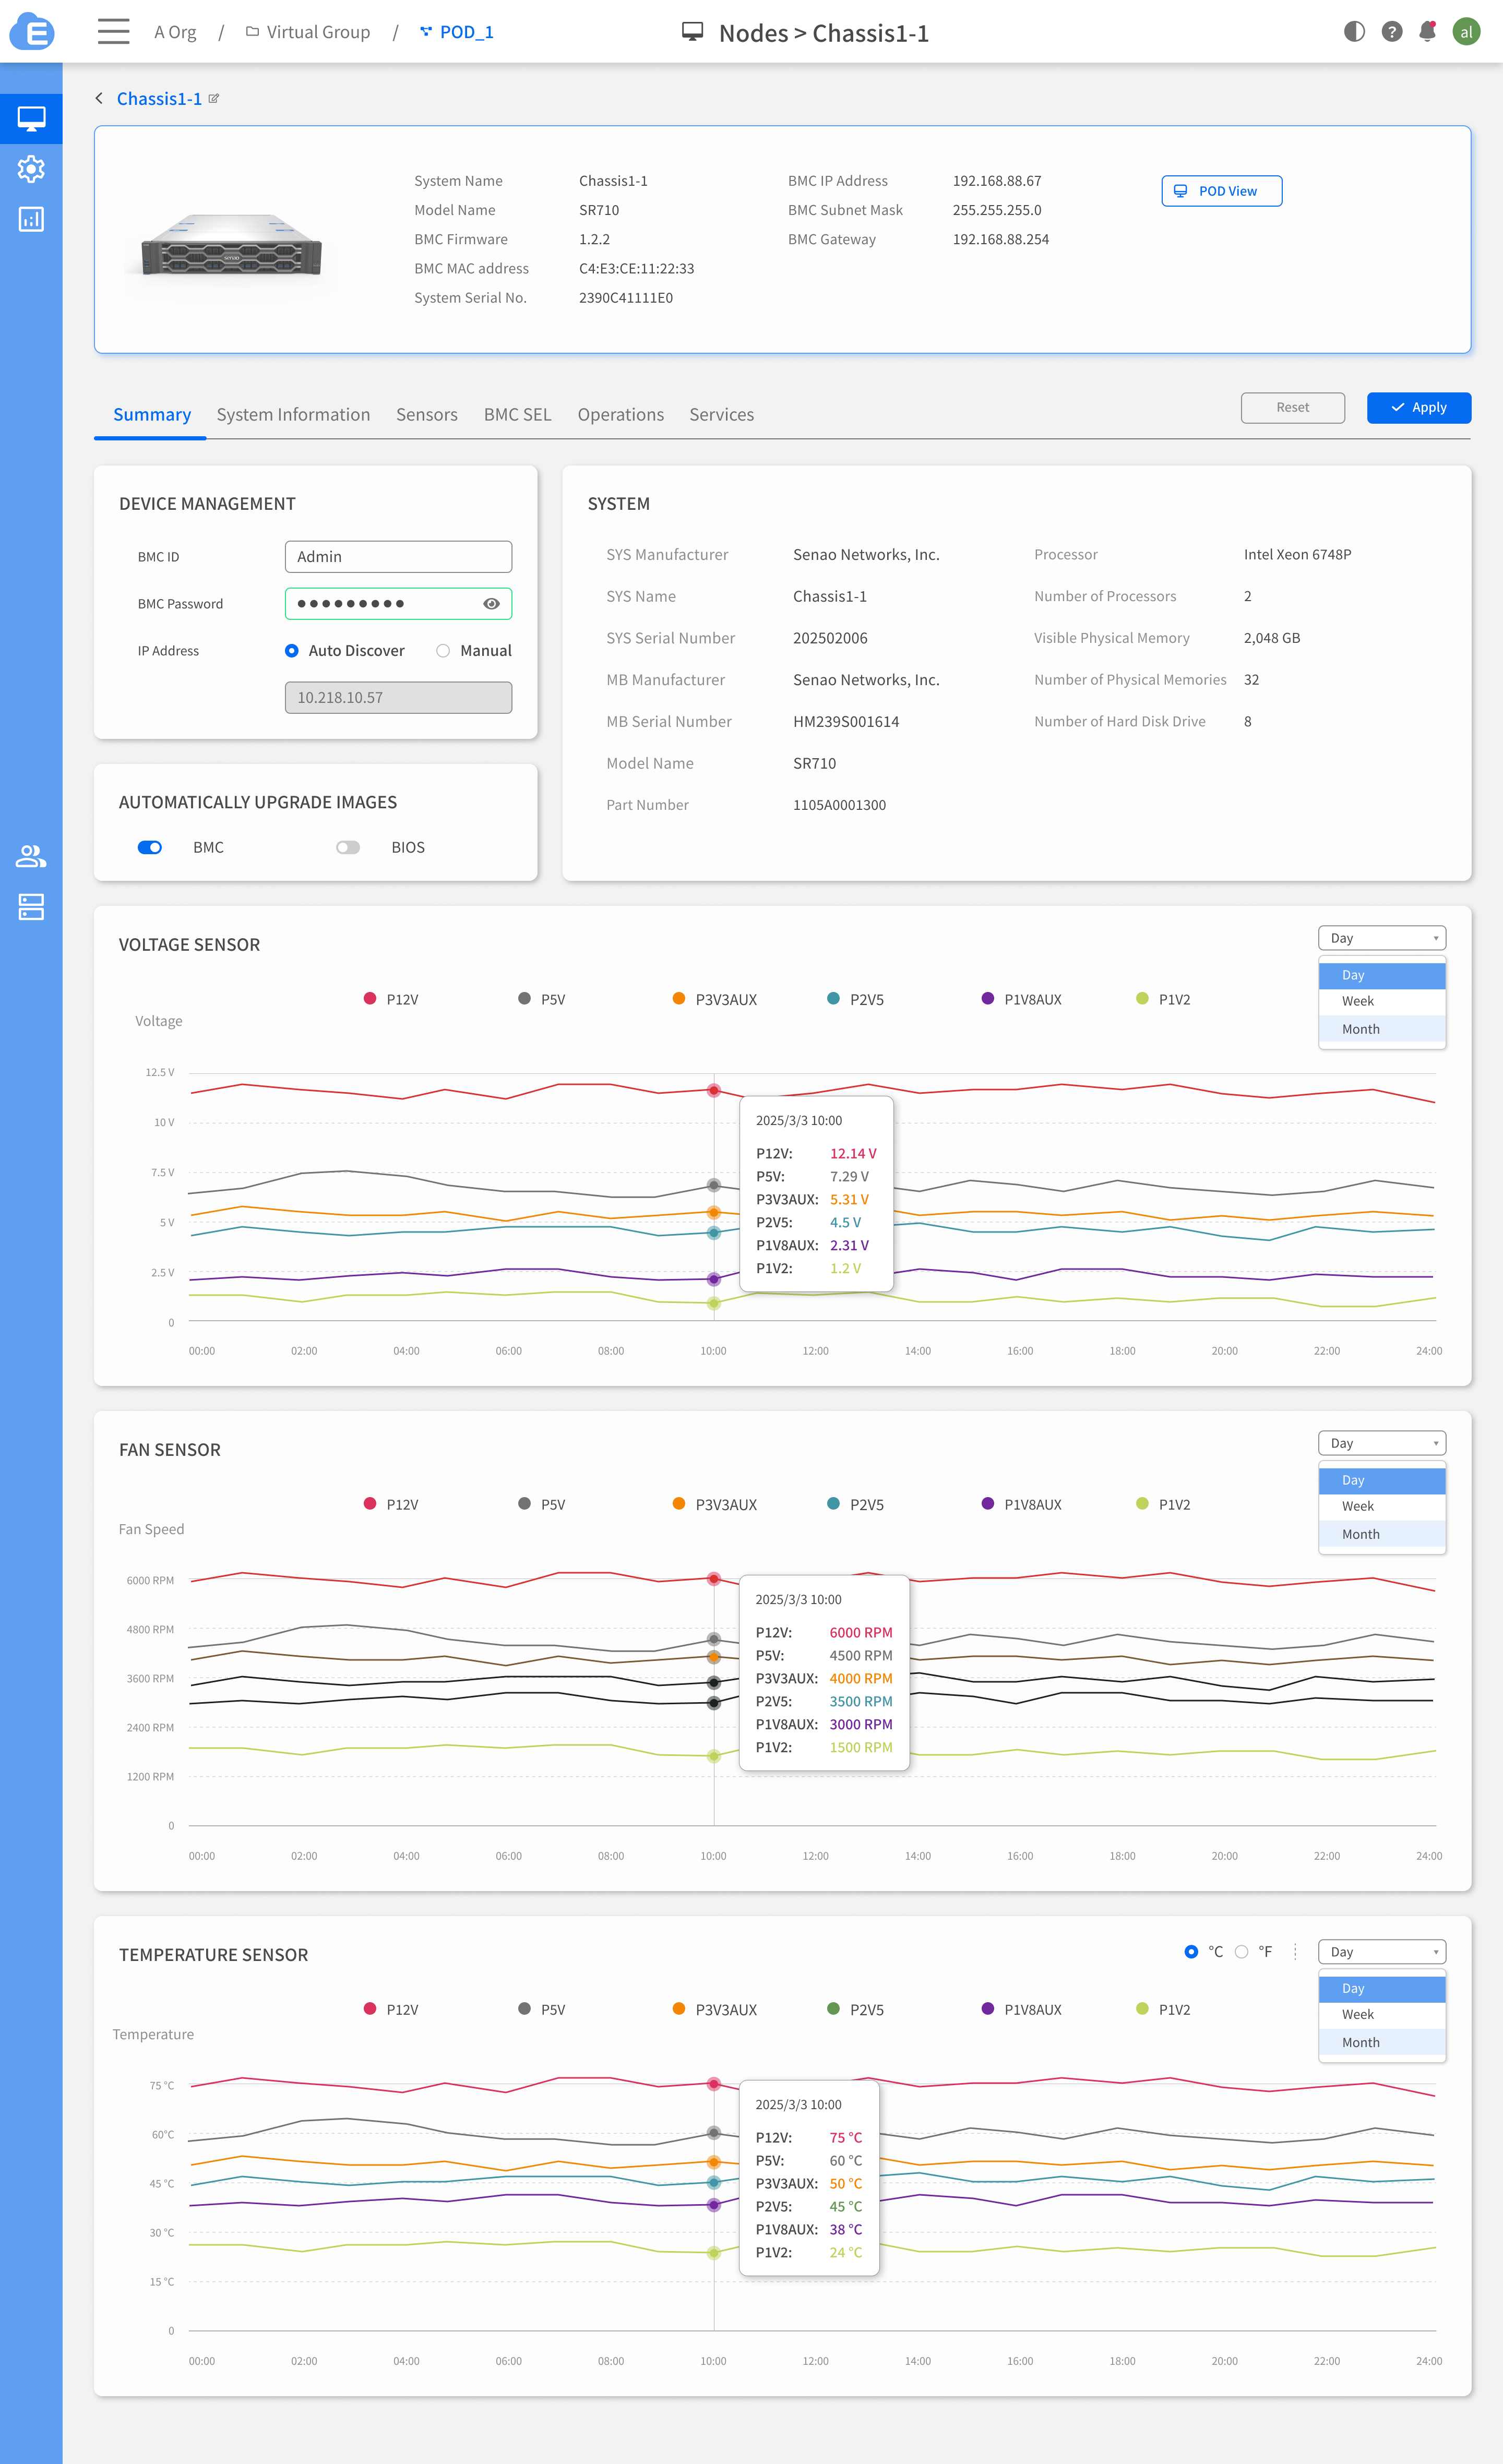This screenshot has width=1503, height=2464.
Task: Enable the BIOS auto upgrade toggle
Action: 348,847
